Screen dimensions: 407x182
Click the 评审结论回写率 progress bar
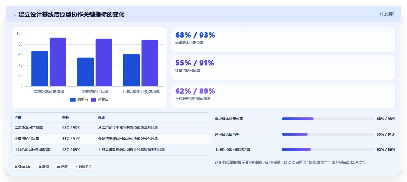[x=328, y=134]
